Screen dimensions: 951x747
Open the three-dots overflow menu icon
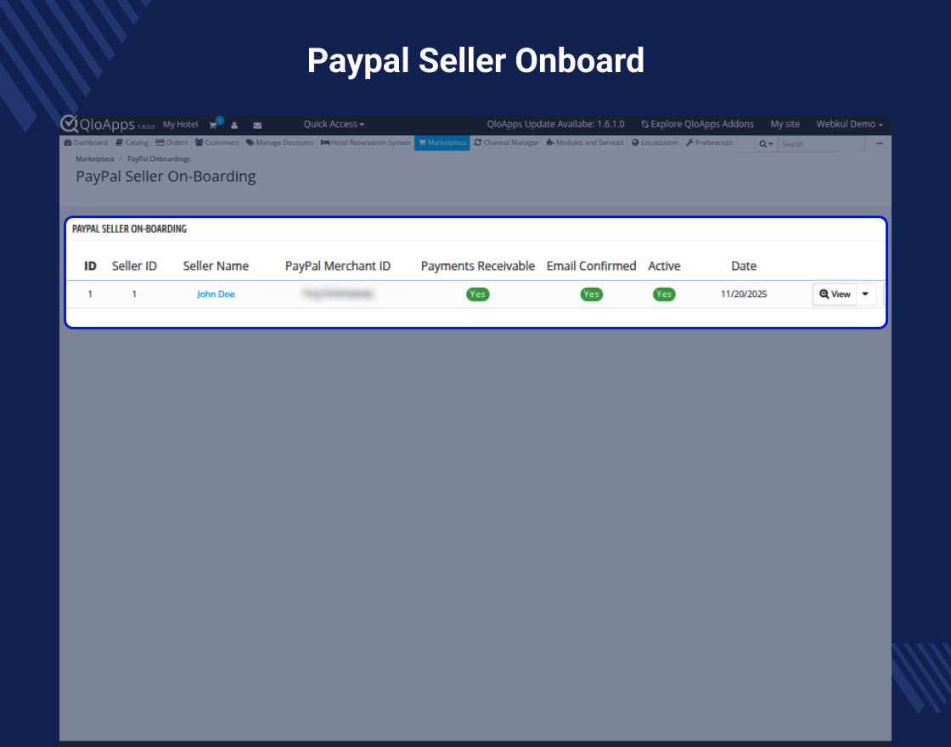coord(880,143)
